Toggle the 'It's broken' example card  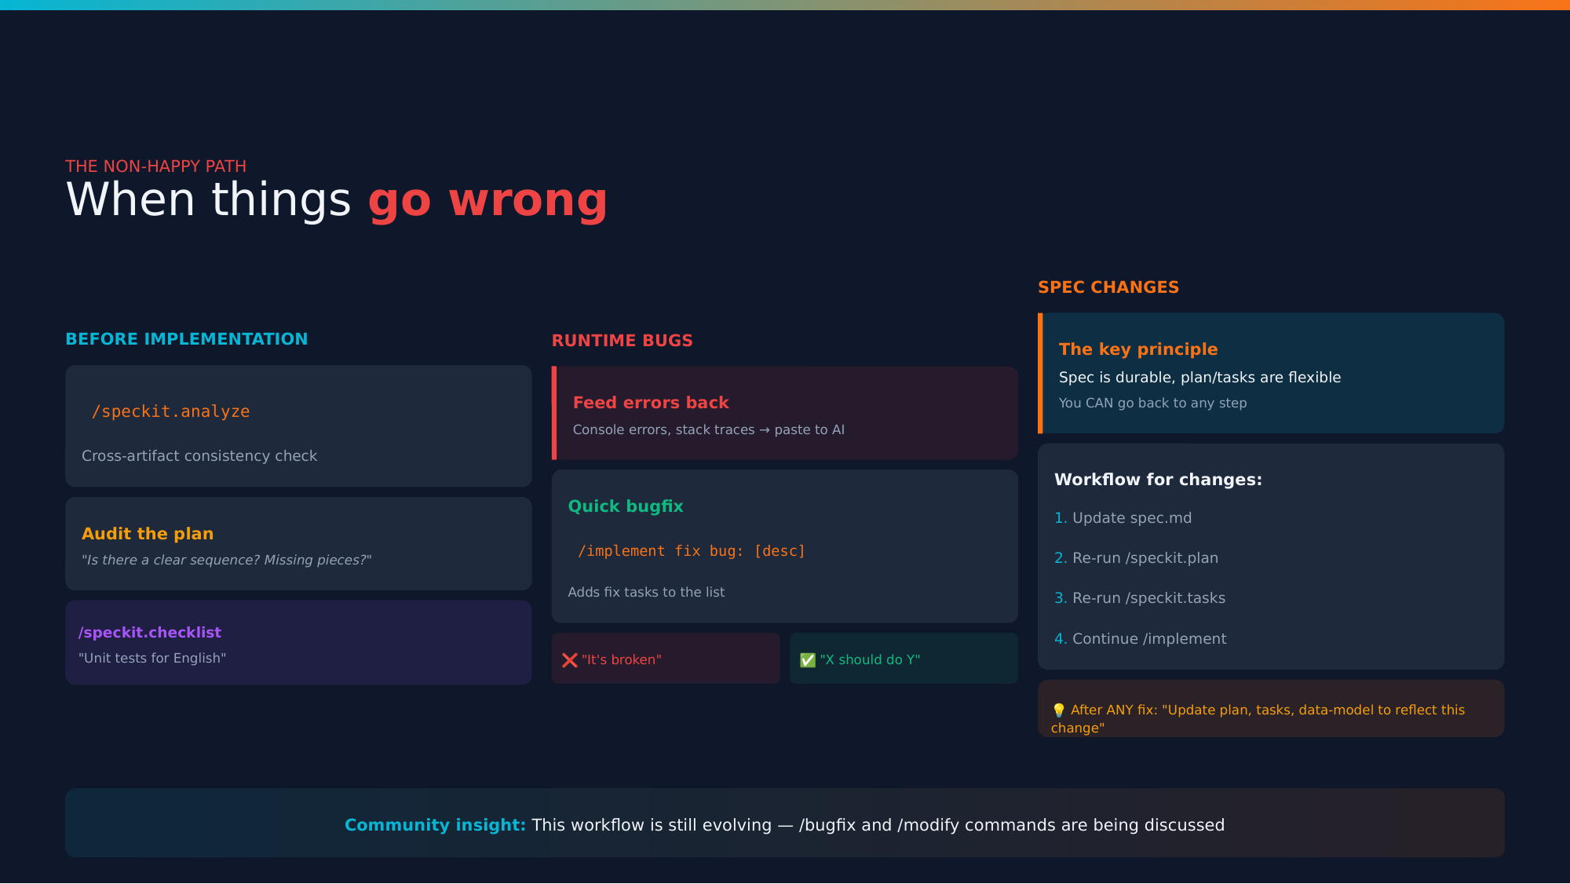tap(665, 659)
